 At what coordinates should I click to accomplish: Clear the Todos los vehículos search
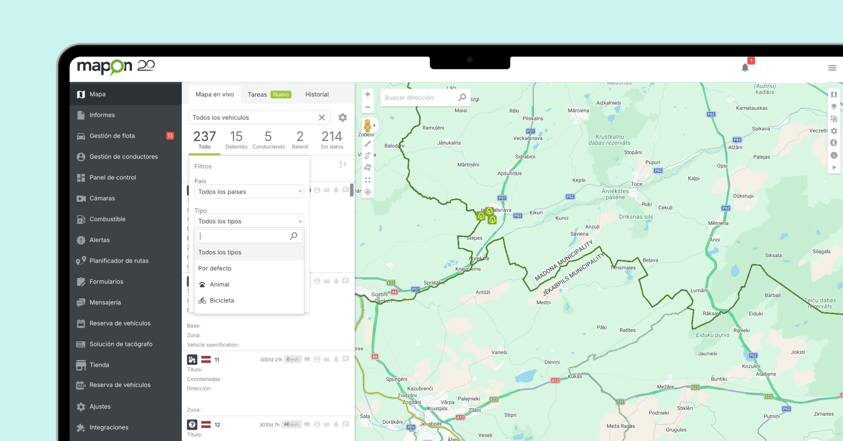coord(322,118)
